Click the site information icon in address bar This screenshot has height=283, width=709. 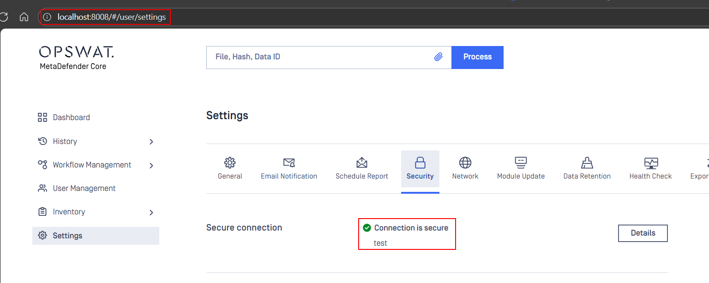[47, 17]
